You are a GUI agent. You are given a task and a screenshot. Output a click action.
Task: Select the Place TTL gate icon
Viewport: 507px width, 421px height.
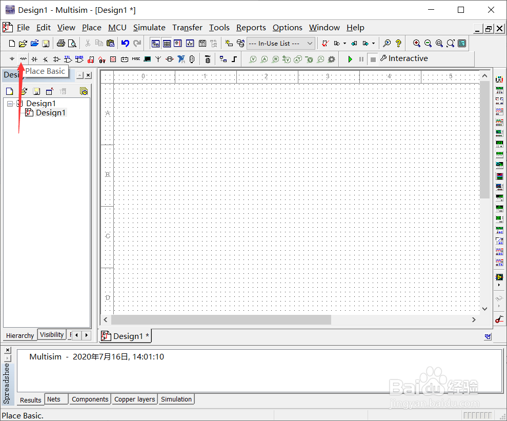coord(68,59)
